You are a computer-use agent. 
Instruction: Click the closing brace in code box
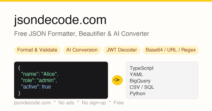(x=19, y=93)
